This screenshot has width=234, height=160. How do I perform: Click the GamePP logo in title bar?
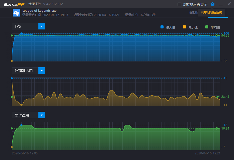point(14,4)
